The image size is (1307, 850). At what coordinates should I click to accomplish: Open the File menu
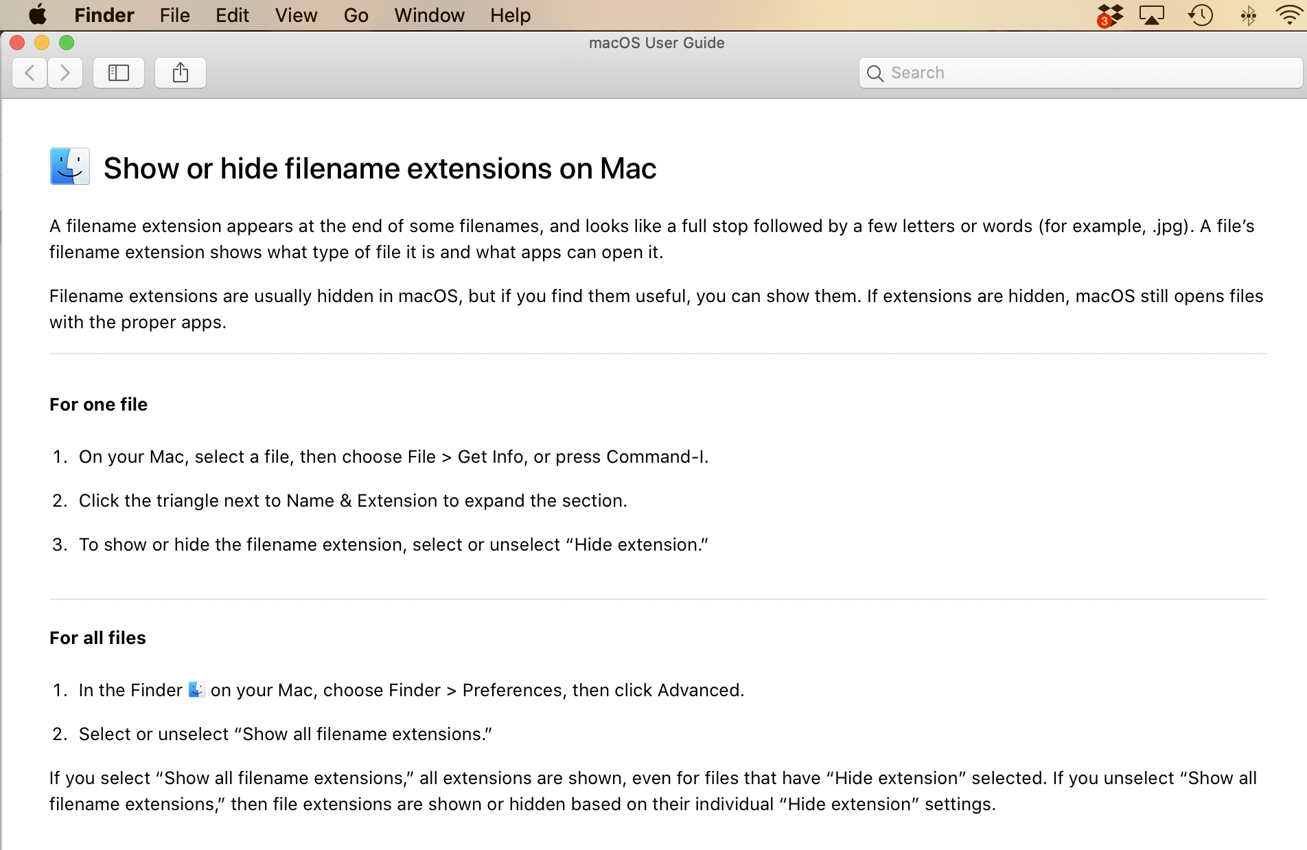coord(174,15)
